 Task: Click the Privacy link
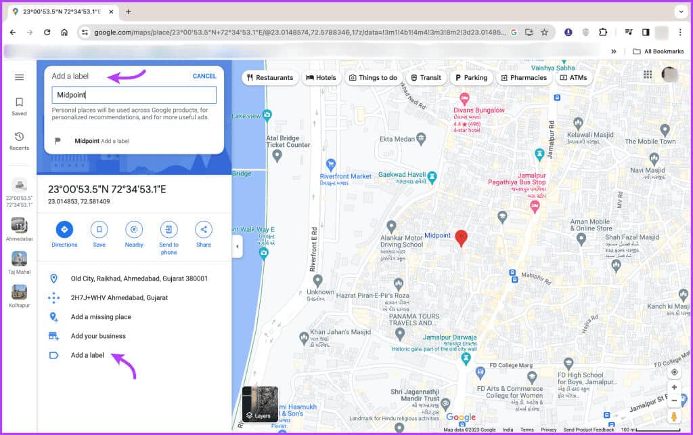pyautogui.click(x=548, y=430)
